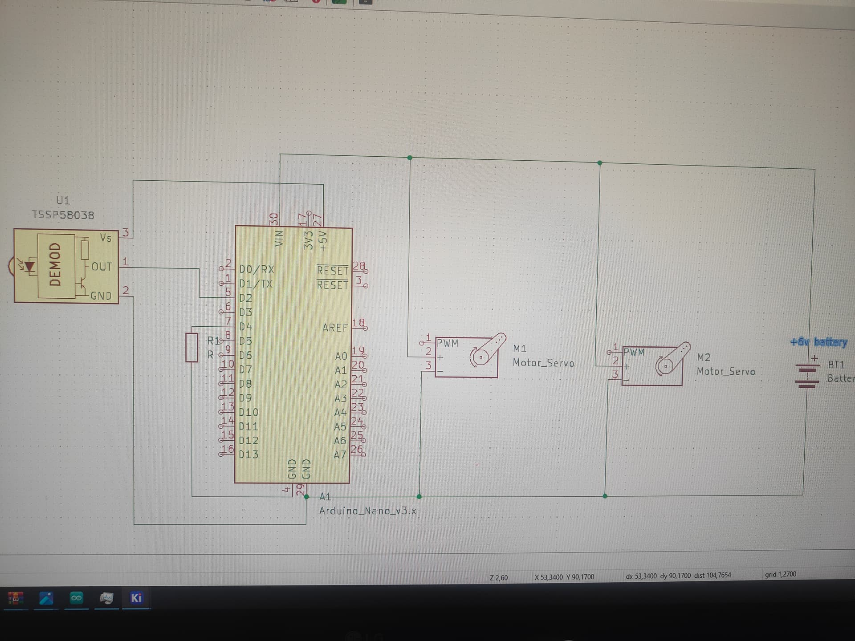The image size is (855, 641).
Task: Click the Z 2,60 zoom status indicator
Action: (x=498, y=576)
